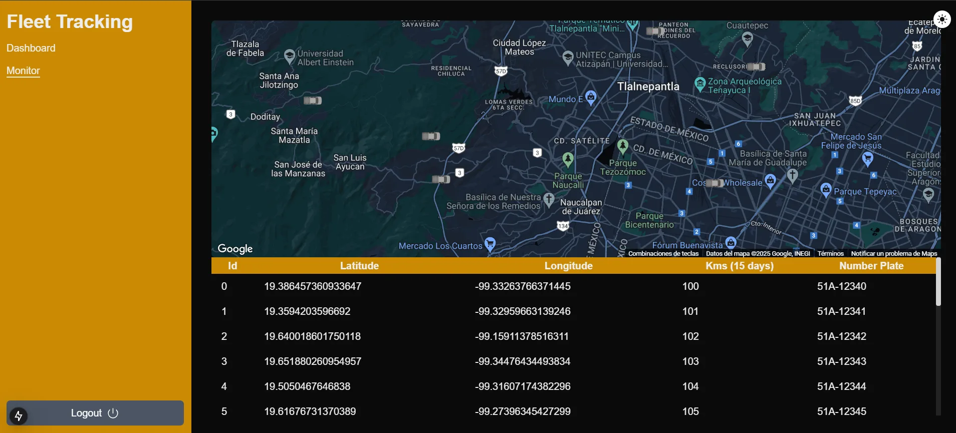The height and width of the screenshot is (433, 956).
Task: Select longitude -99.33263766371445 cell
Action: click(523, 286)
